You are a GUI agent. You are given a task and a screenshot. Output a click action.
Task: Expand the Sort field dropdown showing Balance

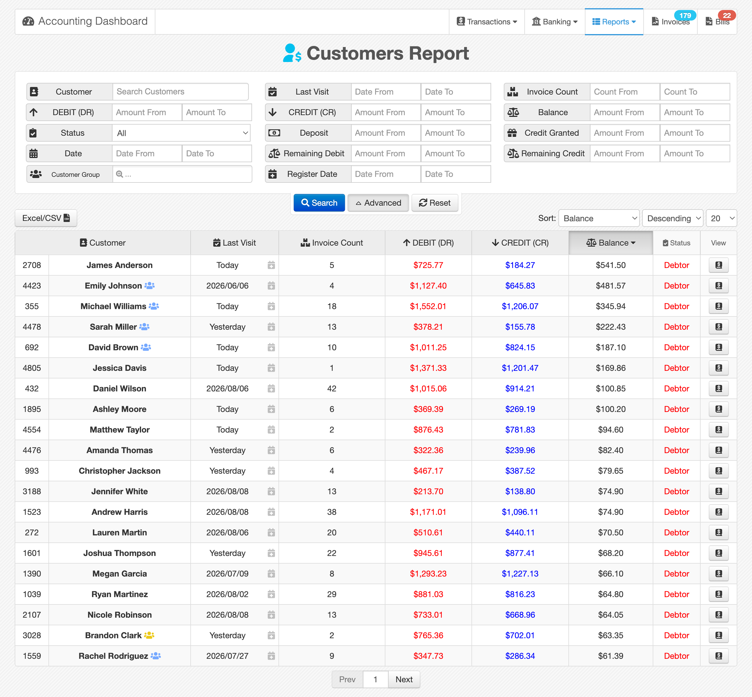pos(599,218)
